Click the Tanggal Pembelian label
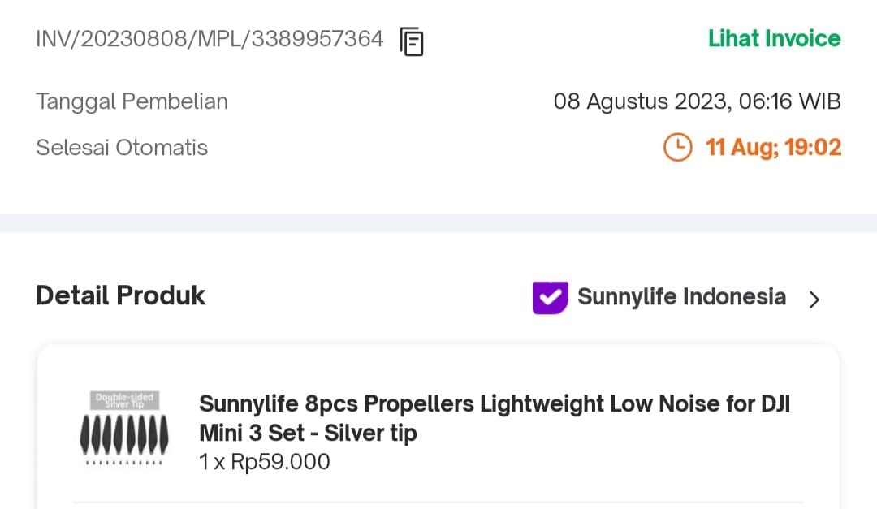Screen dimensions: 877x509 [132, 101]
